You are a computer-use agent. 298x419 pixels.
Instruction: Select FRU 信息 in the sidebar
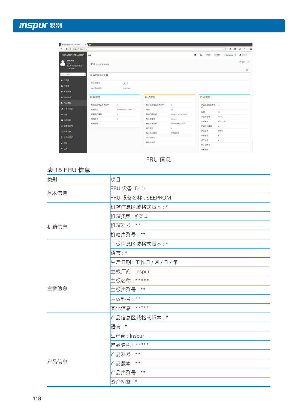[x=67, y=103]
